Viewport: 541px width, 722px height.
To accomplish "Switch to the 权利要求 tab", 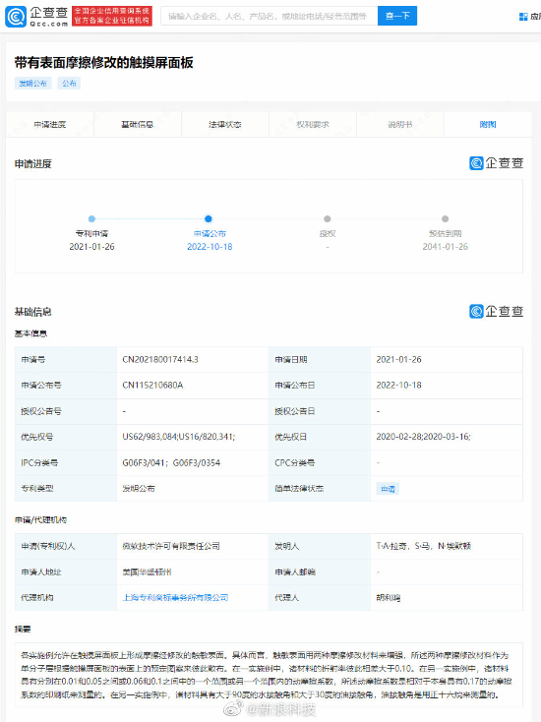I will coord(313,124).
